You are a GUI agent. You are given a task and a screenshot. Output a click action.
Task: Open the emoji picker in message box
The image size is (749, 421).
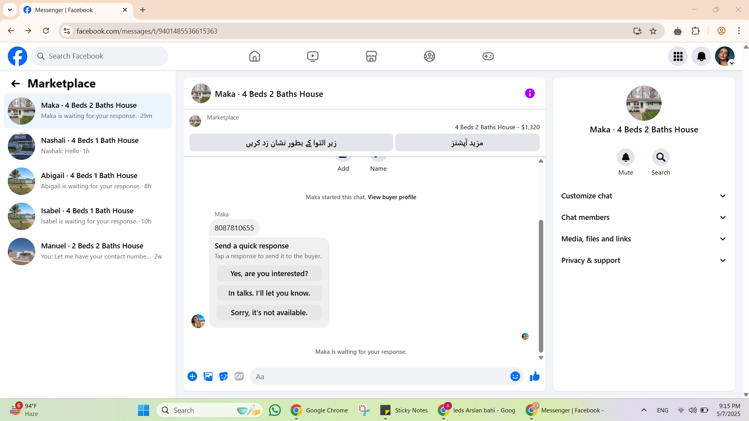click(515, 376)
